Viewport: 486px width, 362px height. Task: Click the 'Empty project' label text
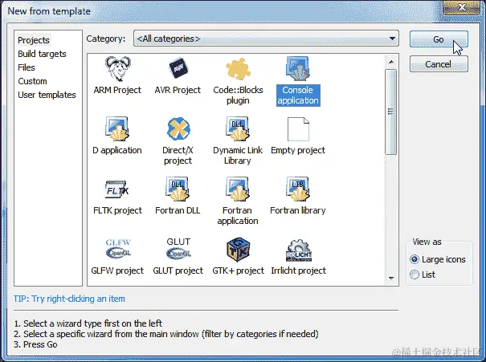tap(298, 150)
